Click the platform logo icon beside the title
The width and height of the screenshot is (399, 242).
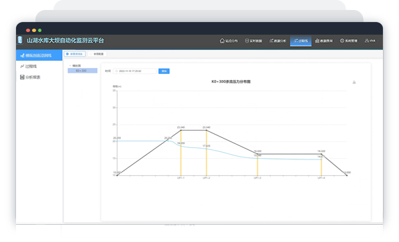click(x=20, y=40)
